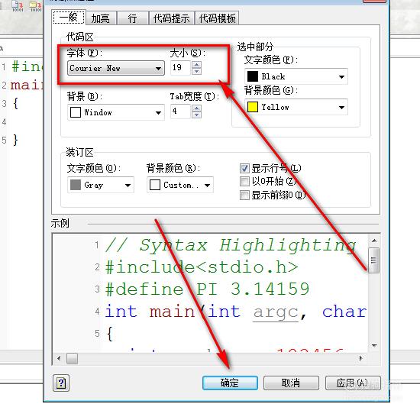Click preview vertical scrollbar thumb

click(374, 260)
